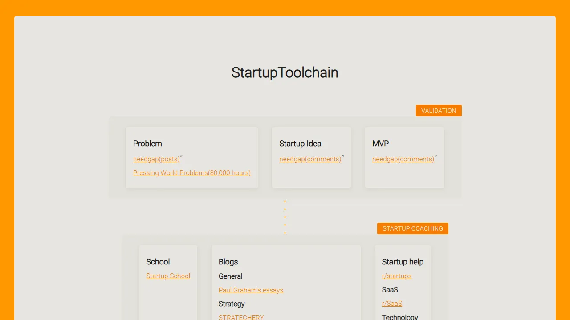Open the STRATECHERY blog link
570x320 pixels.
click(x=241, y=317)
